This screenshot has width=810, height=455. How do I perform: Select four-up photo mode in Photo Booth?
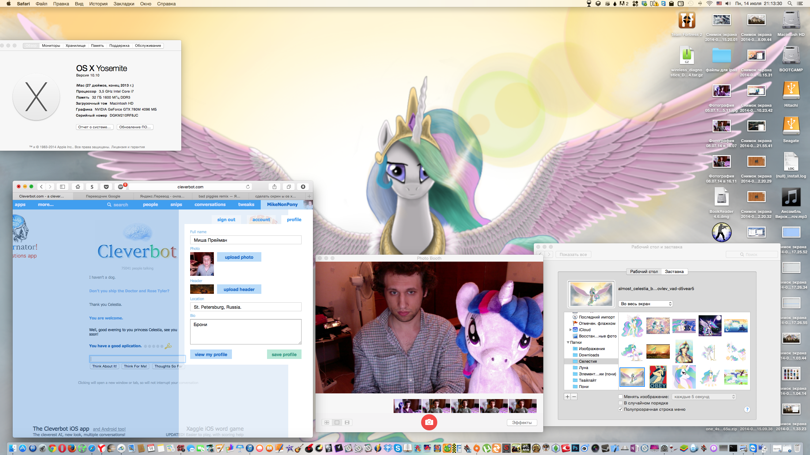[x=327, y=422]
